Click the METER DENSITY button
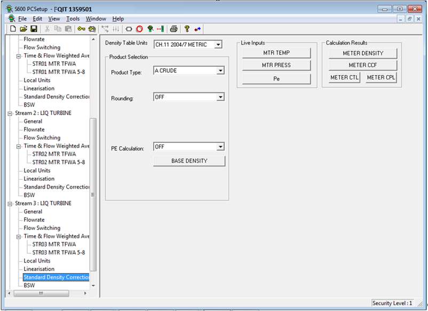Viewport: 428px width, 311px height. pyautogui.click(x=363, y=53)
